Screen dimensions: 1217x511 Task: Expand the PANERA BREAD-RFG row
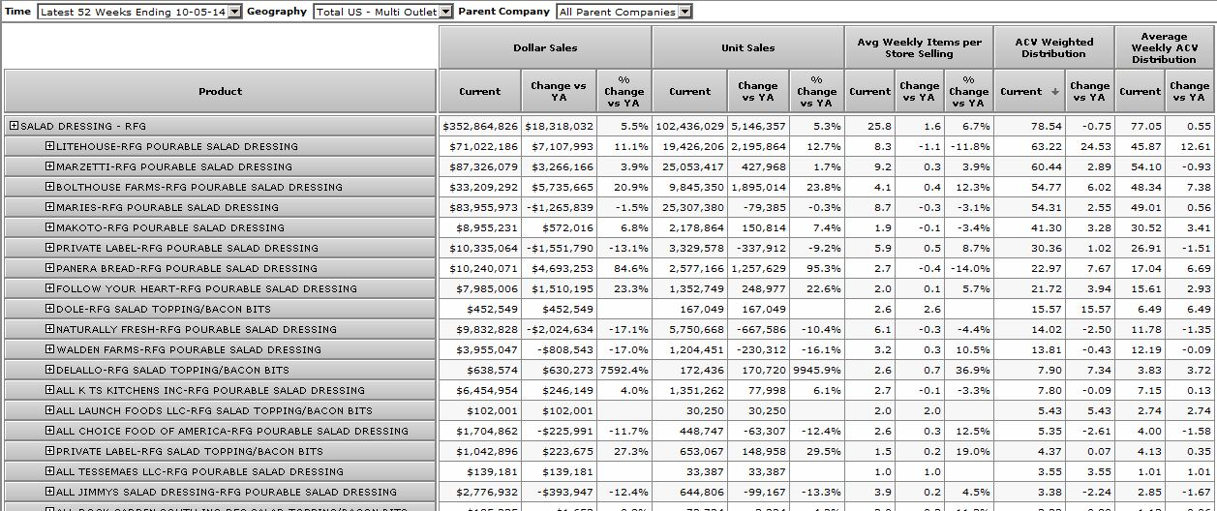49,268
